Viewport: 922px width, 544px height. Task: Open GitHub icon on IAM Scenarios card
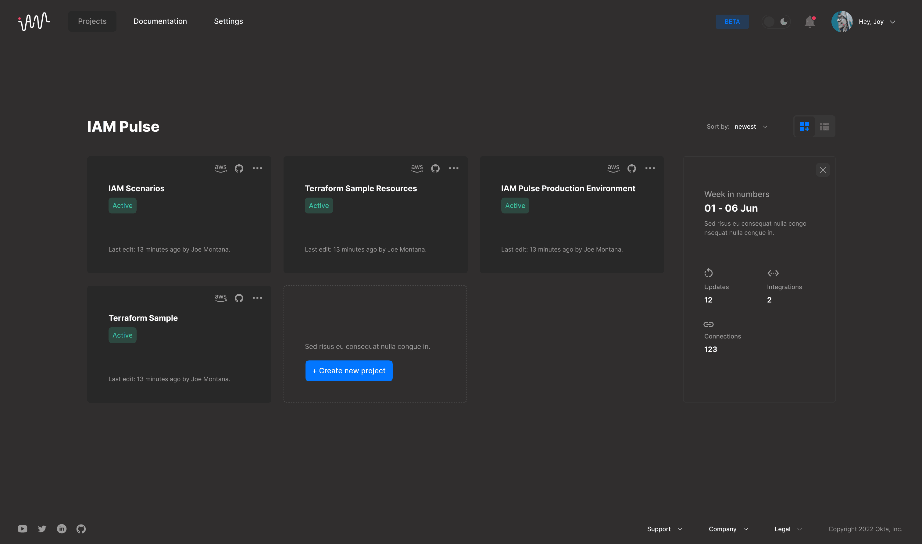pos(239,168)
